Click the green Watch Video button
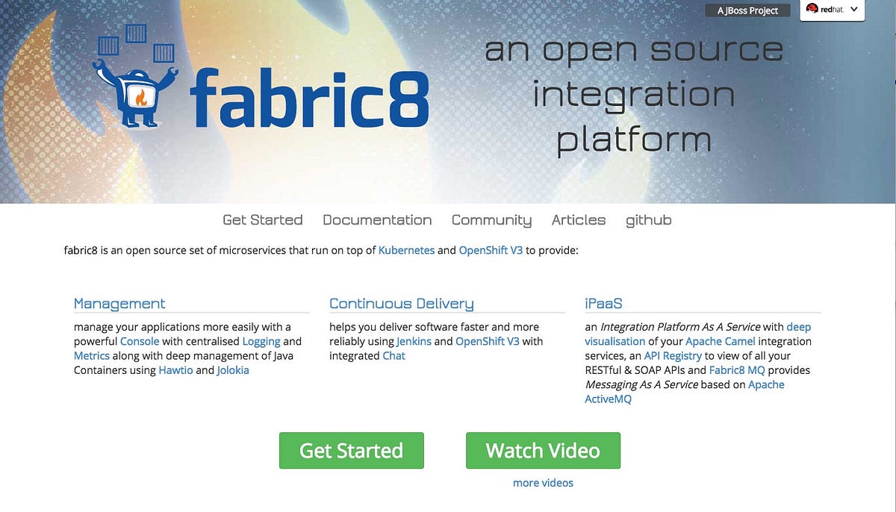 click(x=543, y=451)
